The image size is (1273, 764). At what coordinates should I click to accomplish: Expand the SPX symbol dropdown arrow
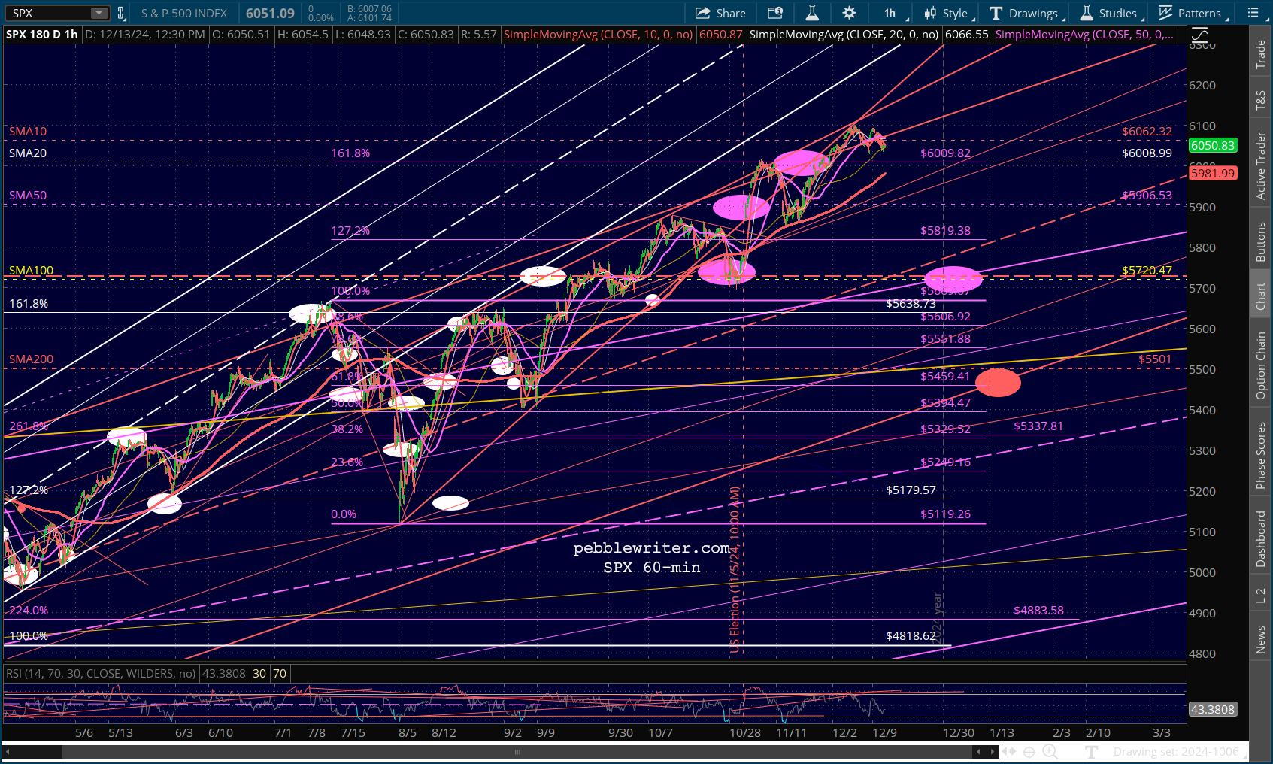tap(99, 13)
